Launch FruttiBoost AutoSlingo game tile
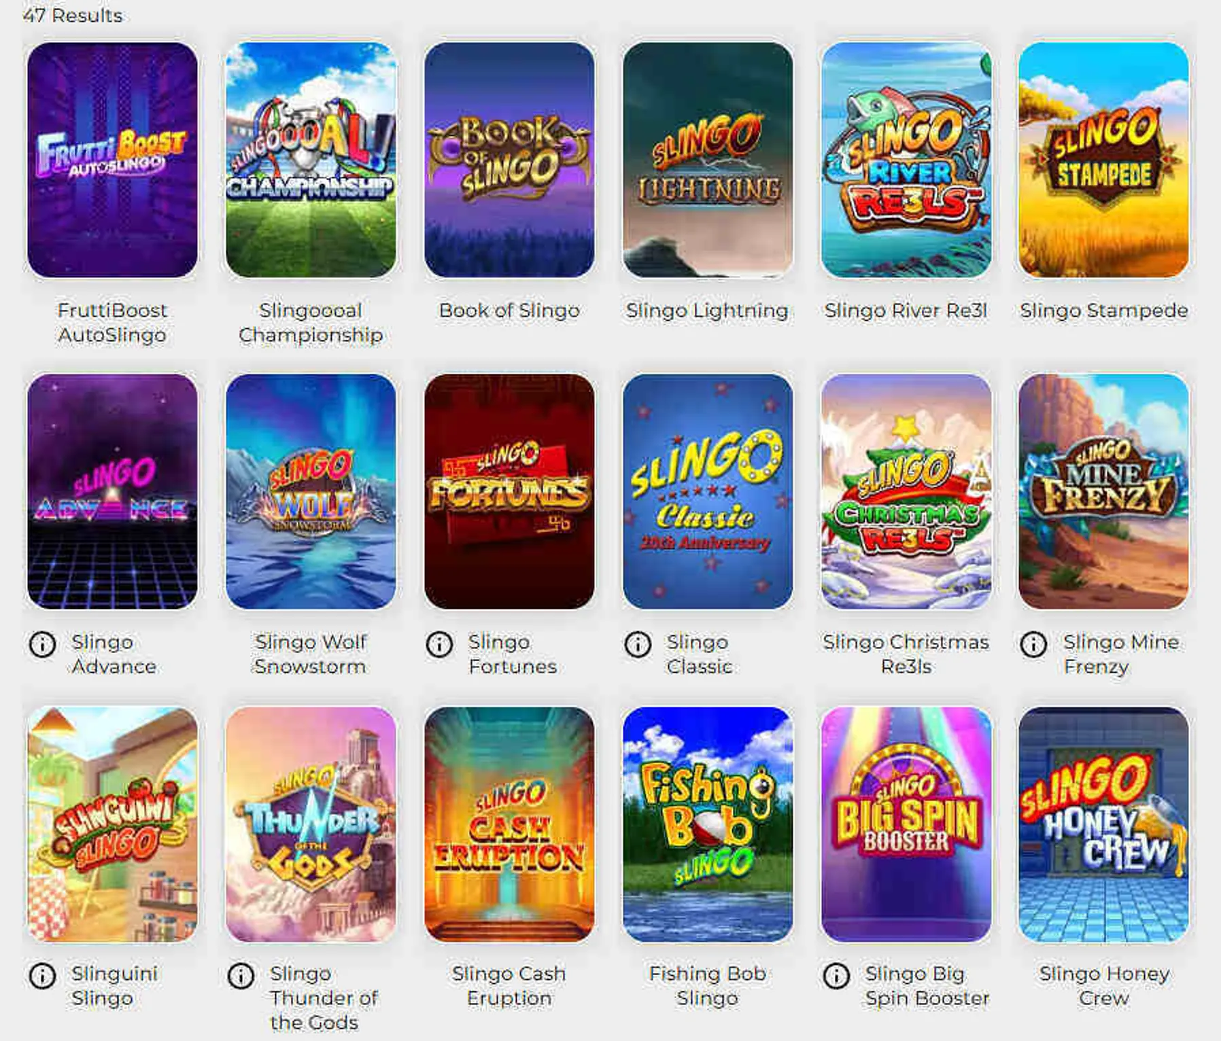1221x1041 pixels. point(112,160)
